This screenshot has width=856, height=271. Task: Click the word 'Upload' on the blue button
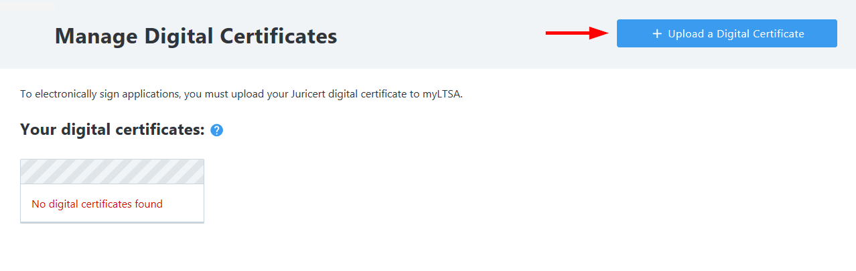click(686, 33)
